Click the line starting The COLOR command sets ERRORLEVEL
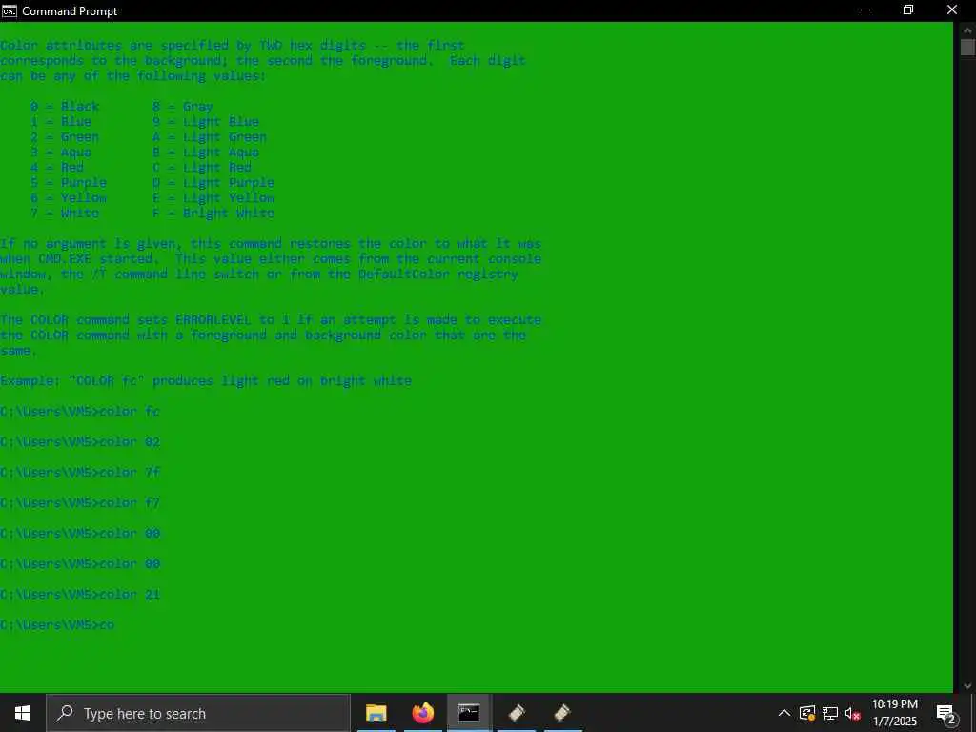 pos(271,319)
